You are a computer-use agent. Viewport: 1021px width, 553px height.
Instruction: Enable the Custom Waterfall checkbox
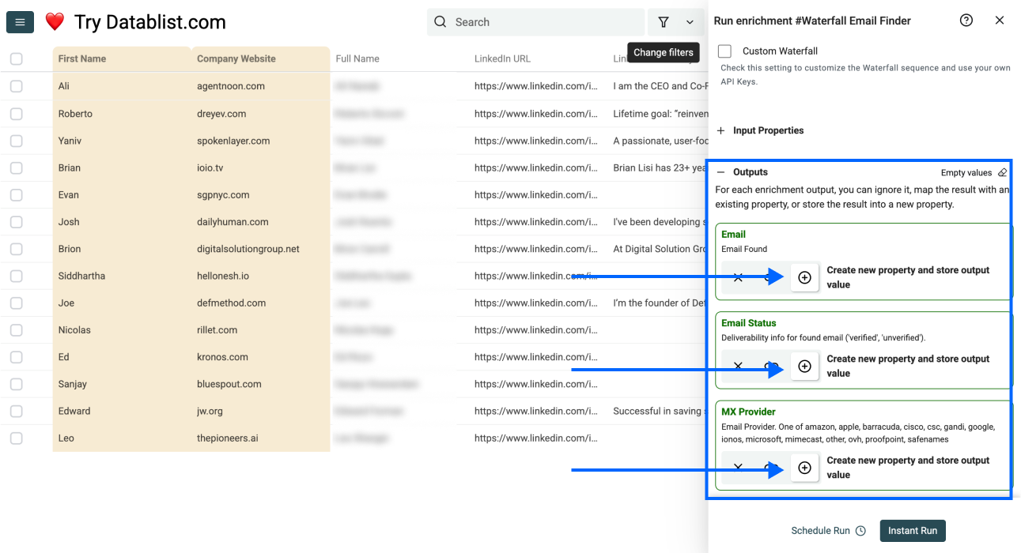tap(724, 51)
